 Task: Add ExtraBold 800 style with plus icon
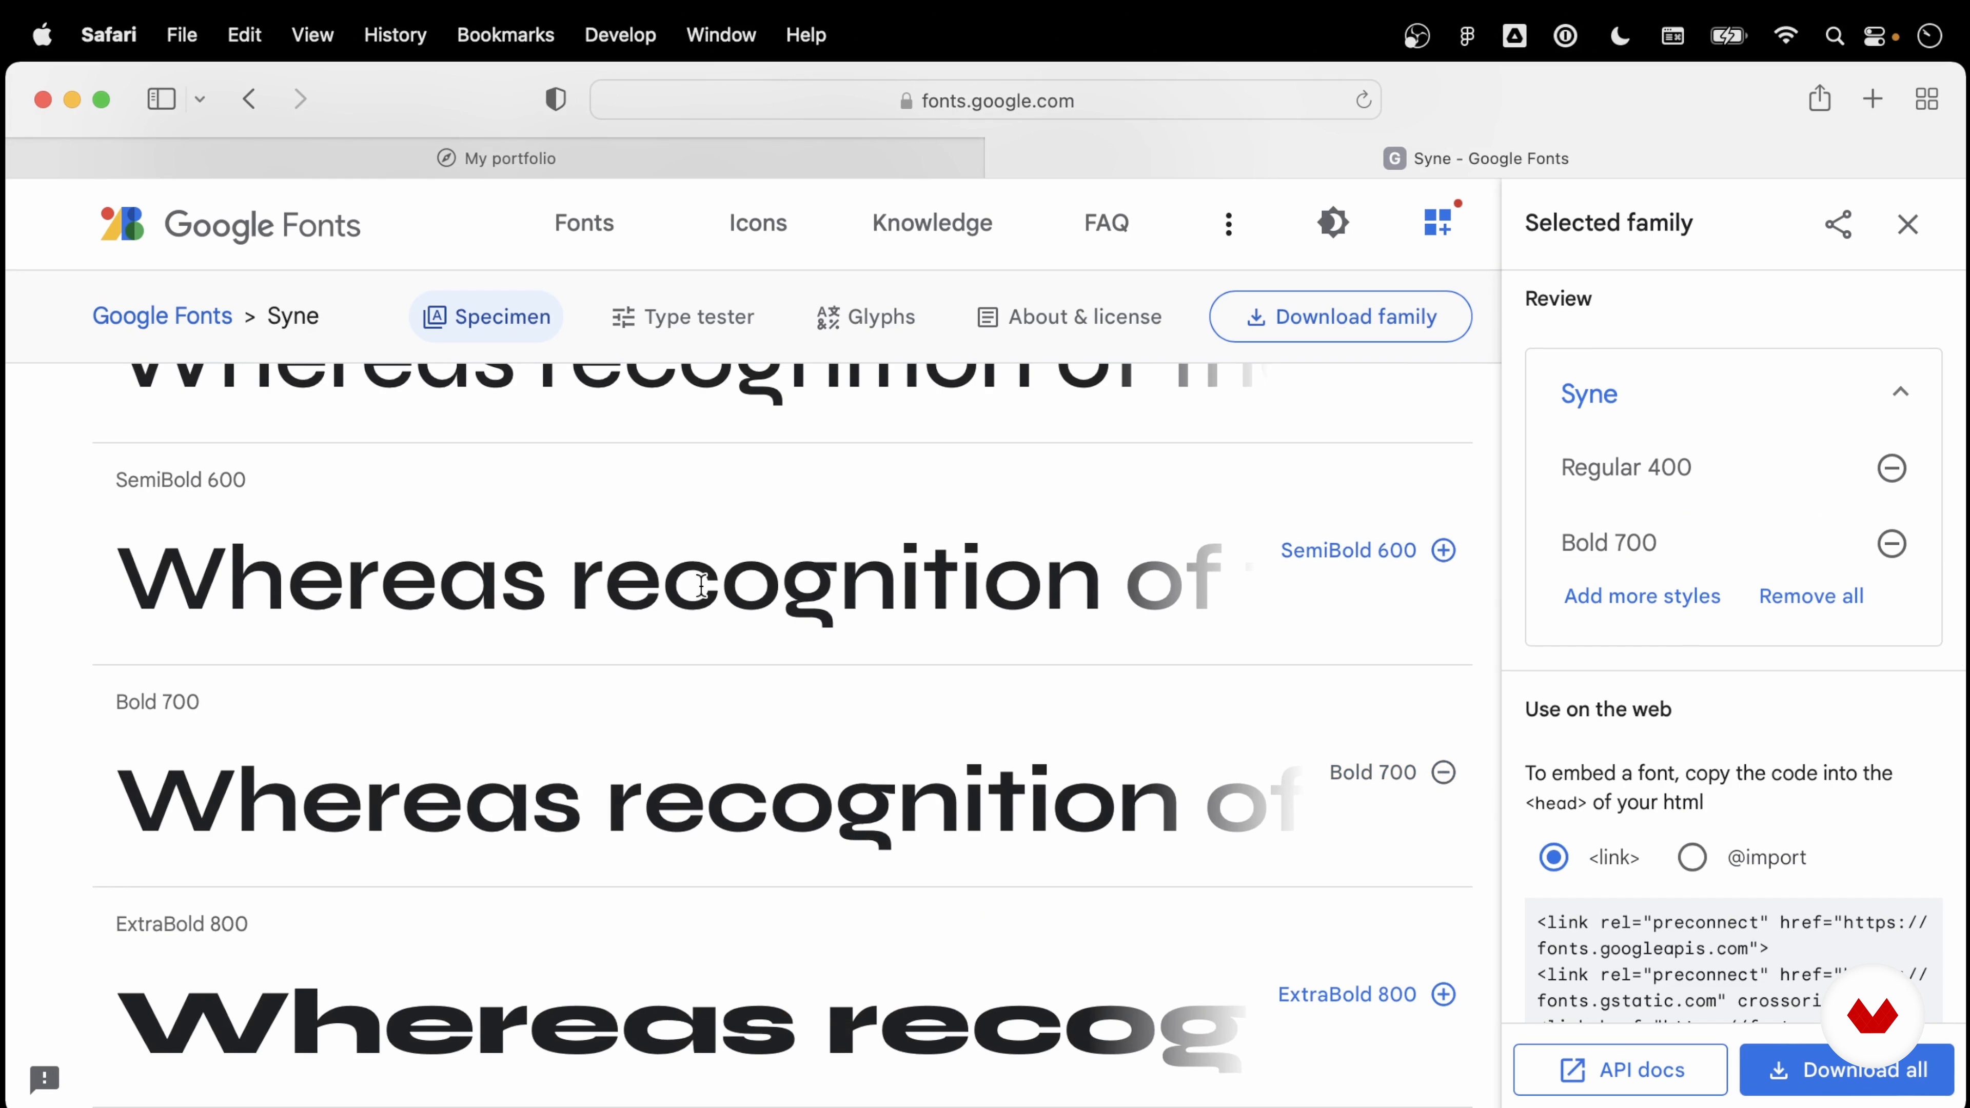pos(1443,994)
